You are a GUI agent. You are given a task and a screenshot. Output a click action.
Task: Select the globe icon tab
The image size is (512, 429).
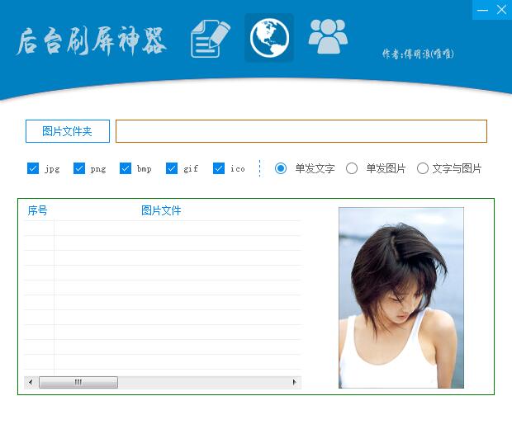[269, 38]
